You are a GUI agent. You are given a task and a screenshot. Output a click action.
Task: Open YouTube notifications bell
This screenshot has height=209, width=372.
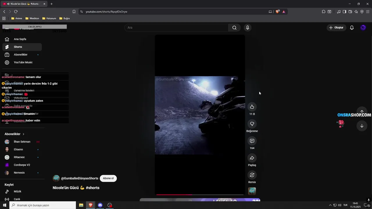pos(352,28)
